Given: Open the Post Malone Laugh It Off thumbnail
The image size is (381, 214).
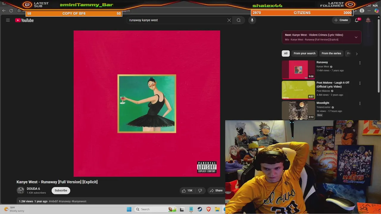Looking at the screenshot, I should click(x=298, y=90).
